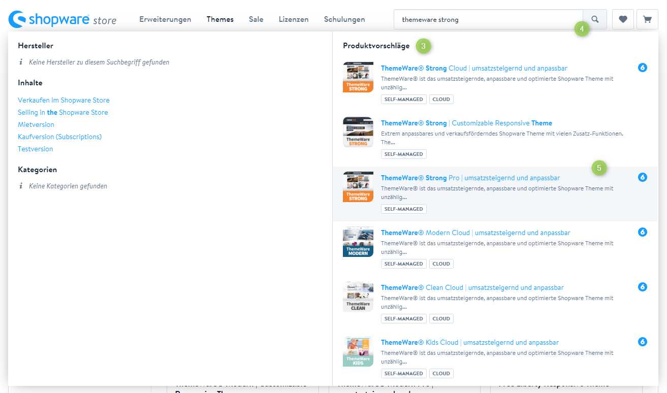Viewport: 667px width, 393px height.
Task: Click Shopware 6 badge on ThemeWare Kids Cloud
Action: pos(643,342)
